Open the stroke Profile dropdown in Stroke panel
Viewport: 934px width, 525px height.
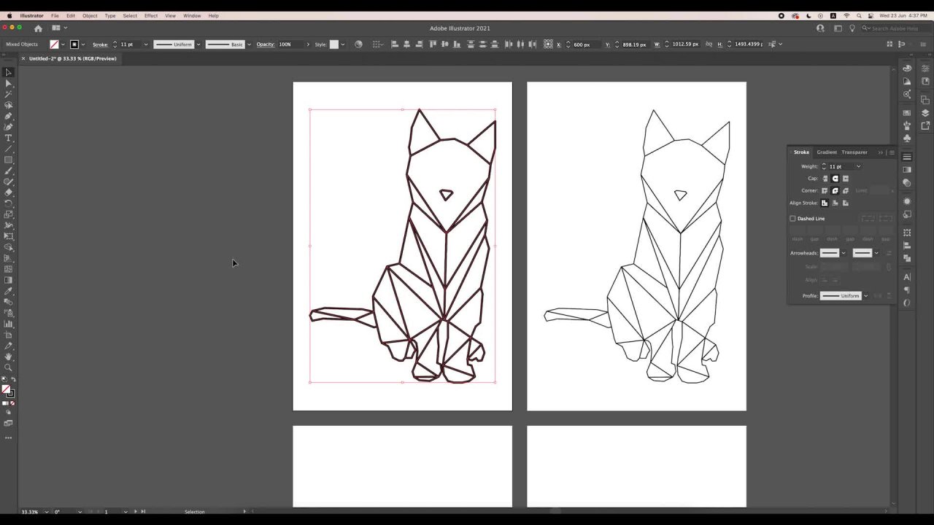[x=865, y=296]
